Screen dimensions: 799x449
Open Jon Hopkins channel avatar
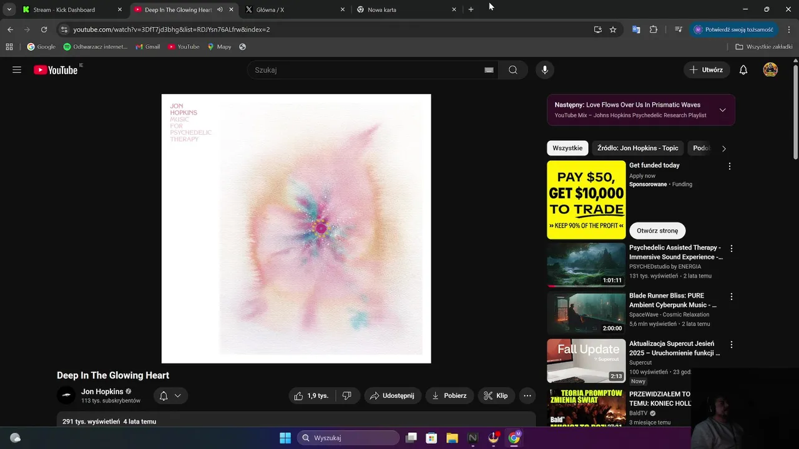point(66,395)
